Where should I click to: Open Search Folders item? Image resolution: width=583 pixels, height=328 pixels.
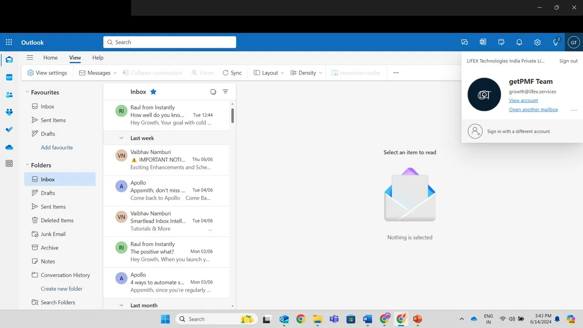(x=60, y=302)
